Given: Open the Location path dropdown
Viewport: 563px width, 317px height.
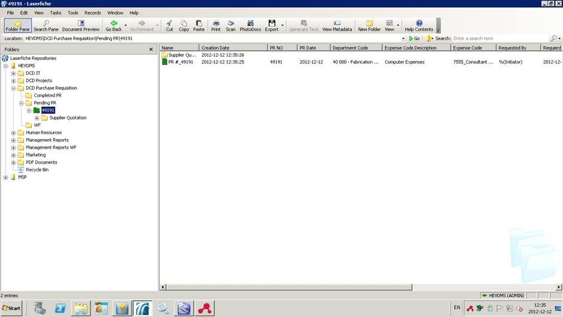Looking at the screenshot, I should click(403, 38).
